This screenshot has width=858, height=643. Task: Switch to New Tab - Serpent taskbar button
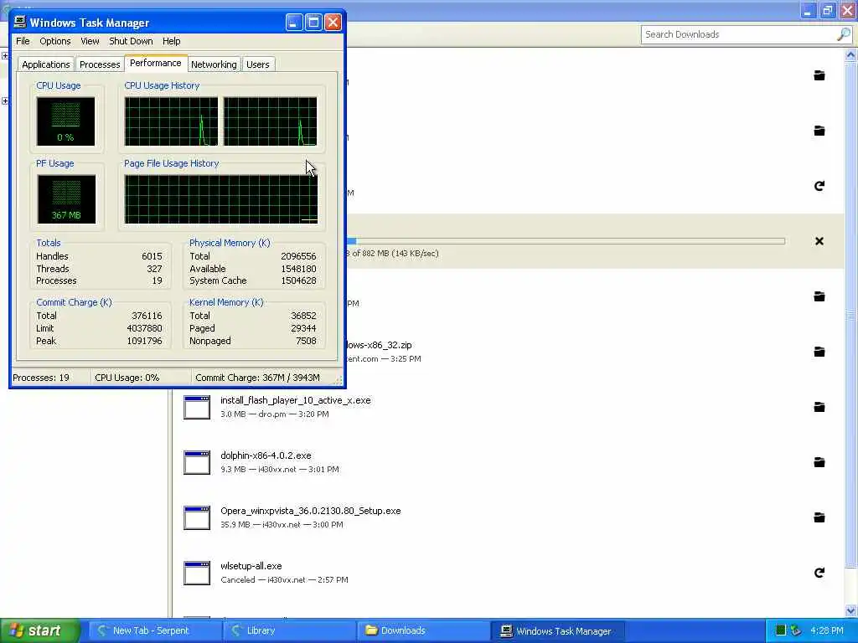pyautogui.click(x=155, y=630)
